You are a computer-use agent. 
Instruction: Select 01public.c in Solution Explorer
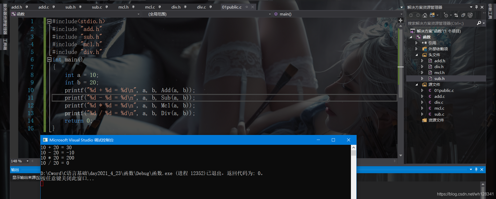[x=444, y=90]
